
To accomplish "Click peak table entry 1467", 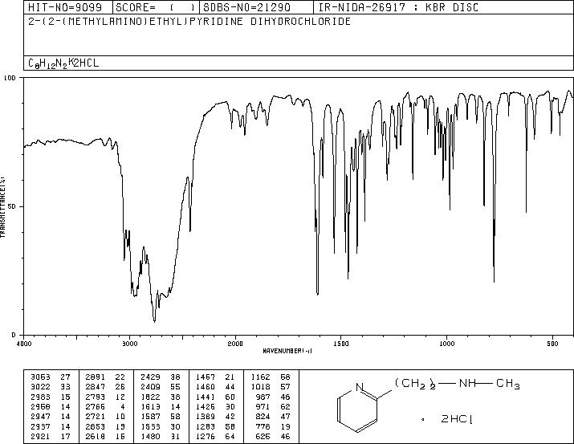I will click(206, 377).
